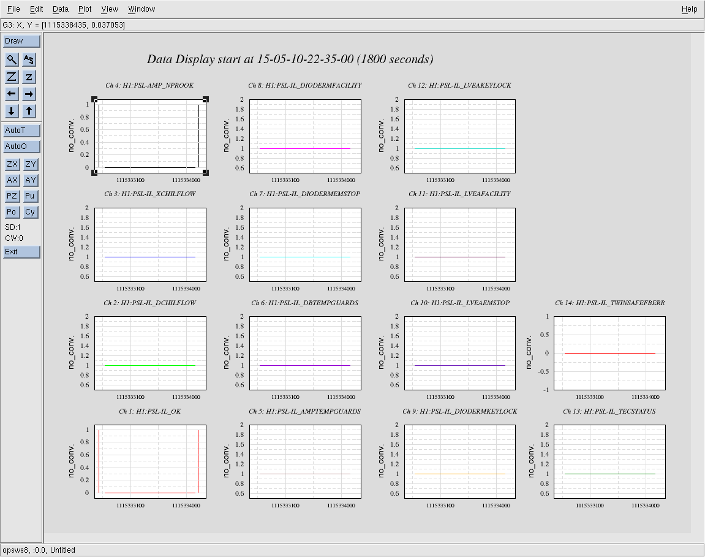The width and height of the screenshot is (705, 557).
Task: Select the Ch 3 H1:PSL-IL_XCHILFLOW graph
Action: tap(150, 244)
